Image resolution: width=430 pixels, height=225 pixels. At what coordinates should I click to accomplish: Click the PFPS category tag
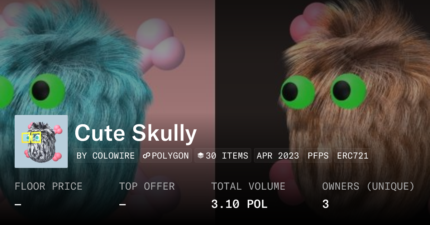318,156
